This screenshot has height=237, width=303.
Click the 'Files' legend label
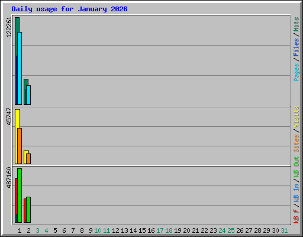coord(296,47)
